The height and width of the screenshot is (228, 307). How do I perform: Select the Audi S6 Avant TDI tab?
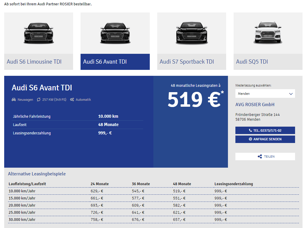tap(115, 62)
